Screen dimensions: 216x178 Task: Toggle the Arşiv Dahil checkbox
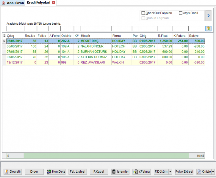tap(181, 13)
